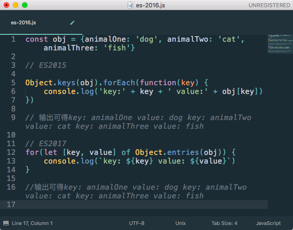Click 'entries' on line 12
The width and height of the screenshot is (293, 230).
pos(183,152)
